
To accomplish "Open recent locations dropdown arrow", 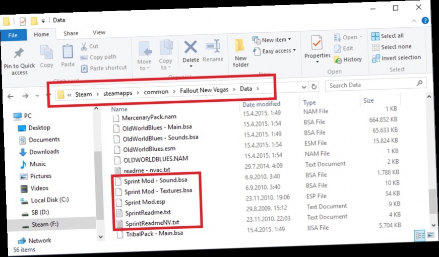I will click(37, 96).
